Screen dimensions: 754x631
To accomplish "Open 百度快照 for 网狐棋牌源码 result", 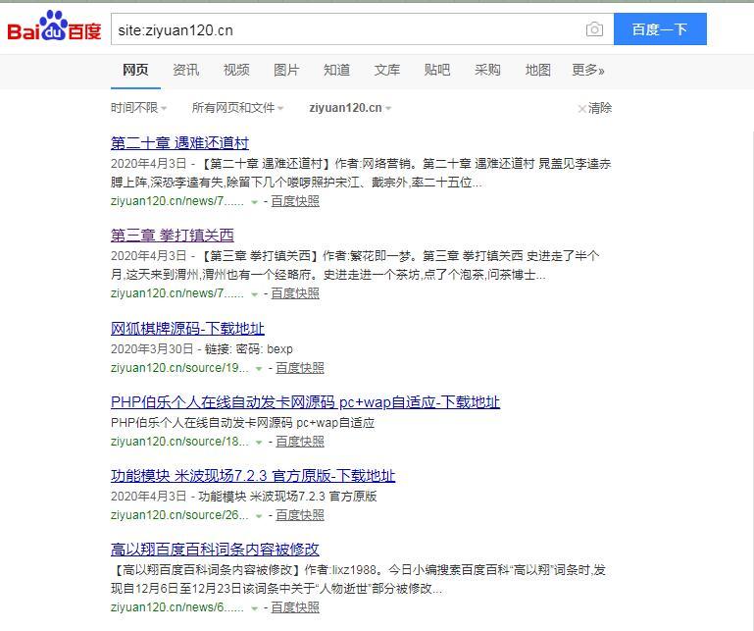I will [x=300, y=368].
